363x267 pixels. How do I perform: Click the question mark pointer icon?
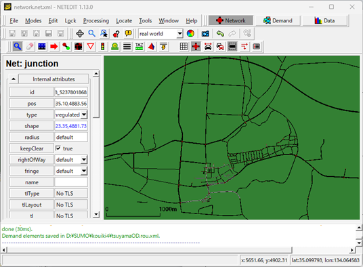(x=116, y=34)
